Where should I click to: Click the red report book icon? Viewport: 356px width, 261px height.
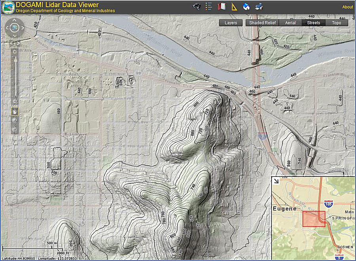[x=222, y=6]
